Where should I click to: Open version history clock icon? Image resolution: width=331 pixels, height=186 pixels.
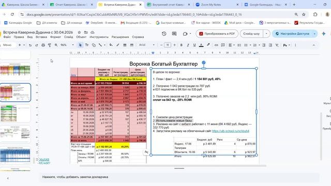(164, 34)
